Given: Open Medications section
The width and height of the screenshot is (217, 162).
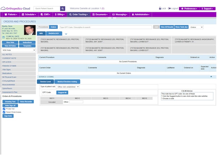Looking at the screenshot, I should click(x=18, y=73).
